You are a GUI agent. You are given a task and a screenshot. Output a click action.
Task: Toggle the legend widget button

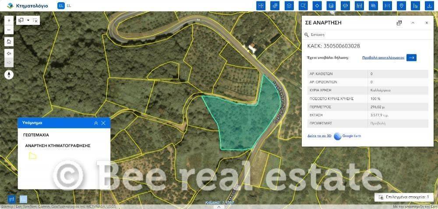pos(23,199)
